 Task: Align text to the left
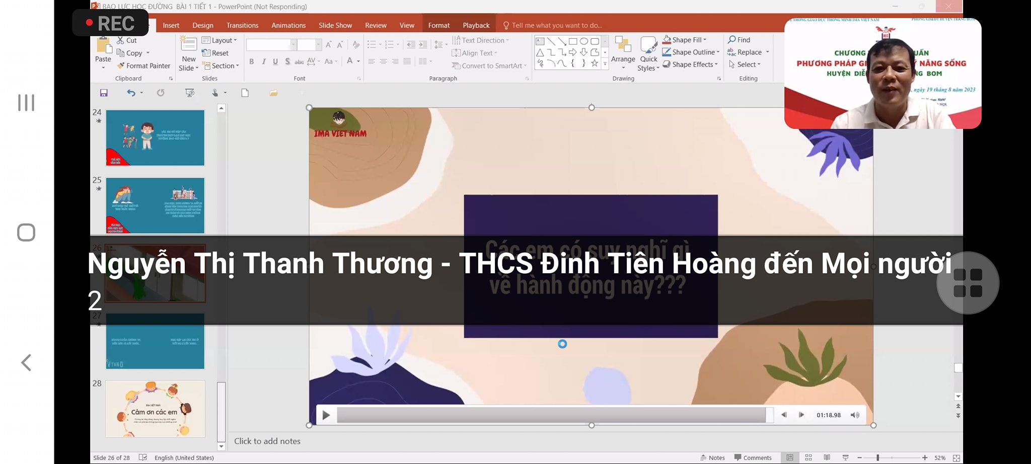point(372,61)
